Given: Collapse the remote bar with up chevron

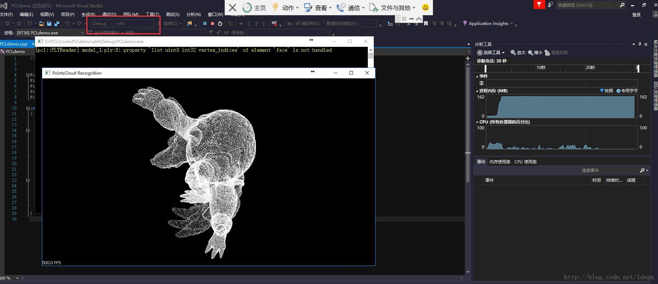Looking at the screenshot, I should pyautogui.click(x=418, y=19).
